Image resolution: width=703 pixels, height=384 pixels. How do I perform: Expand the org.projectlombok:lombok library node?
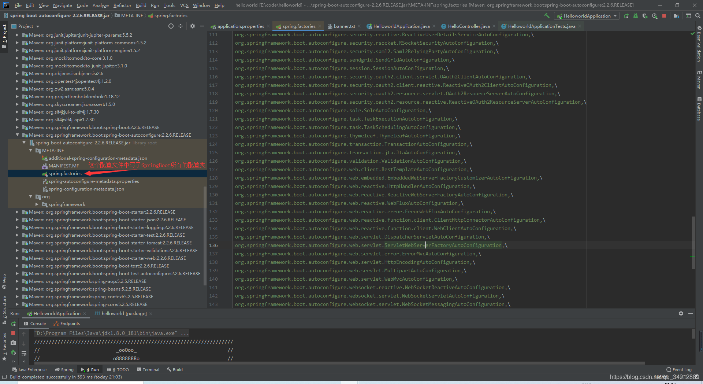(x=17, y=97)
